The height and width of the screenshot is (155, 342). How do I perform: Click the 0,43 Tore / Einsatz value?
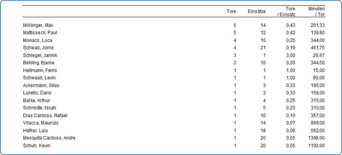[x=291, y=25]
